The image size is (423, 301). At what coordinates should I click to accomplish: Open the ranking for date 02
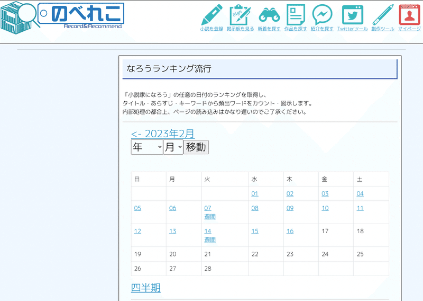click(x=290, y=193)
